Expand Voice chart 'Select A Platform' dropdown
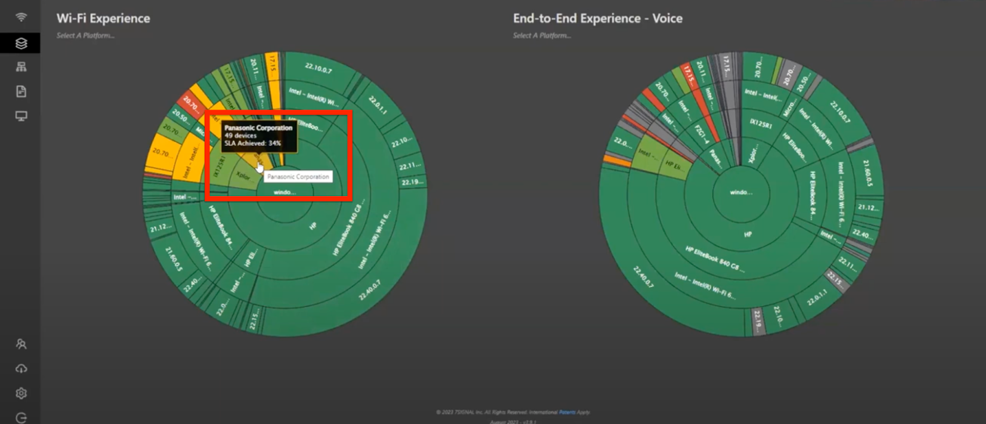Image resolution: width=986 pixels, height=424 pixels. (542, 36)
